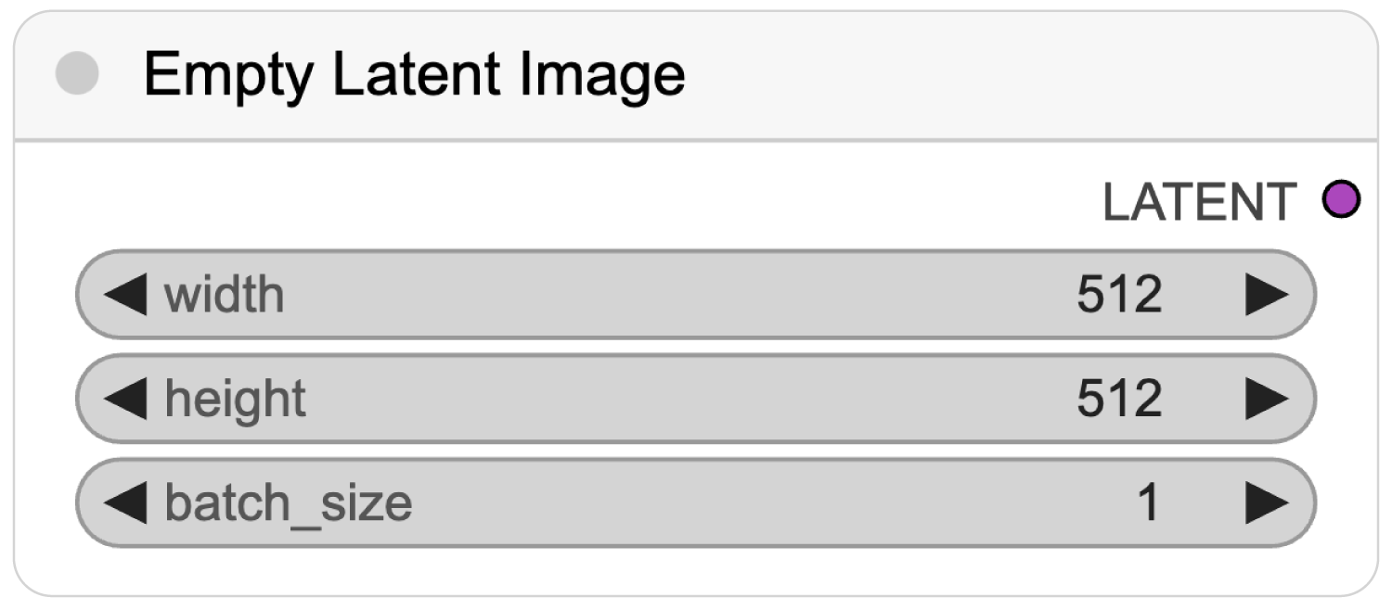Click the middle of the width widget
1392x610 pixels.
coord(696,295)
